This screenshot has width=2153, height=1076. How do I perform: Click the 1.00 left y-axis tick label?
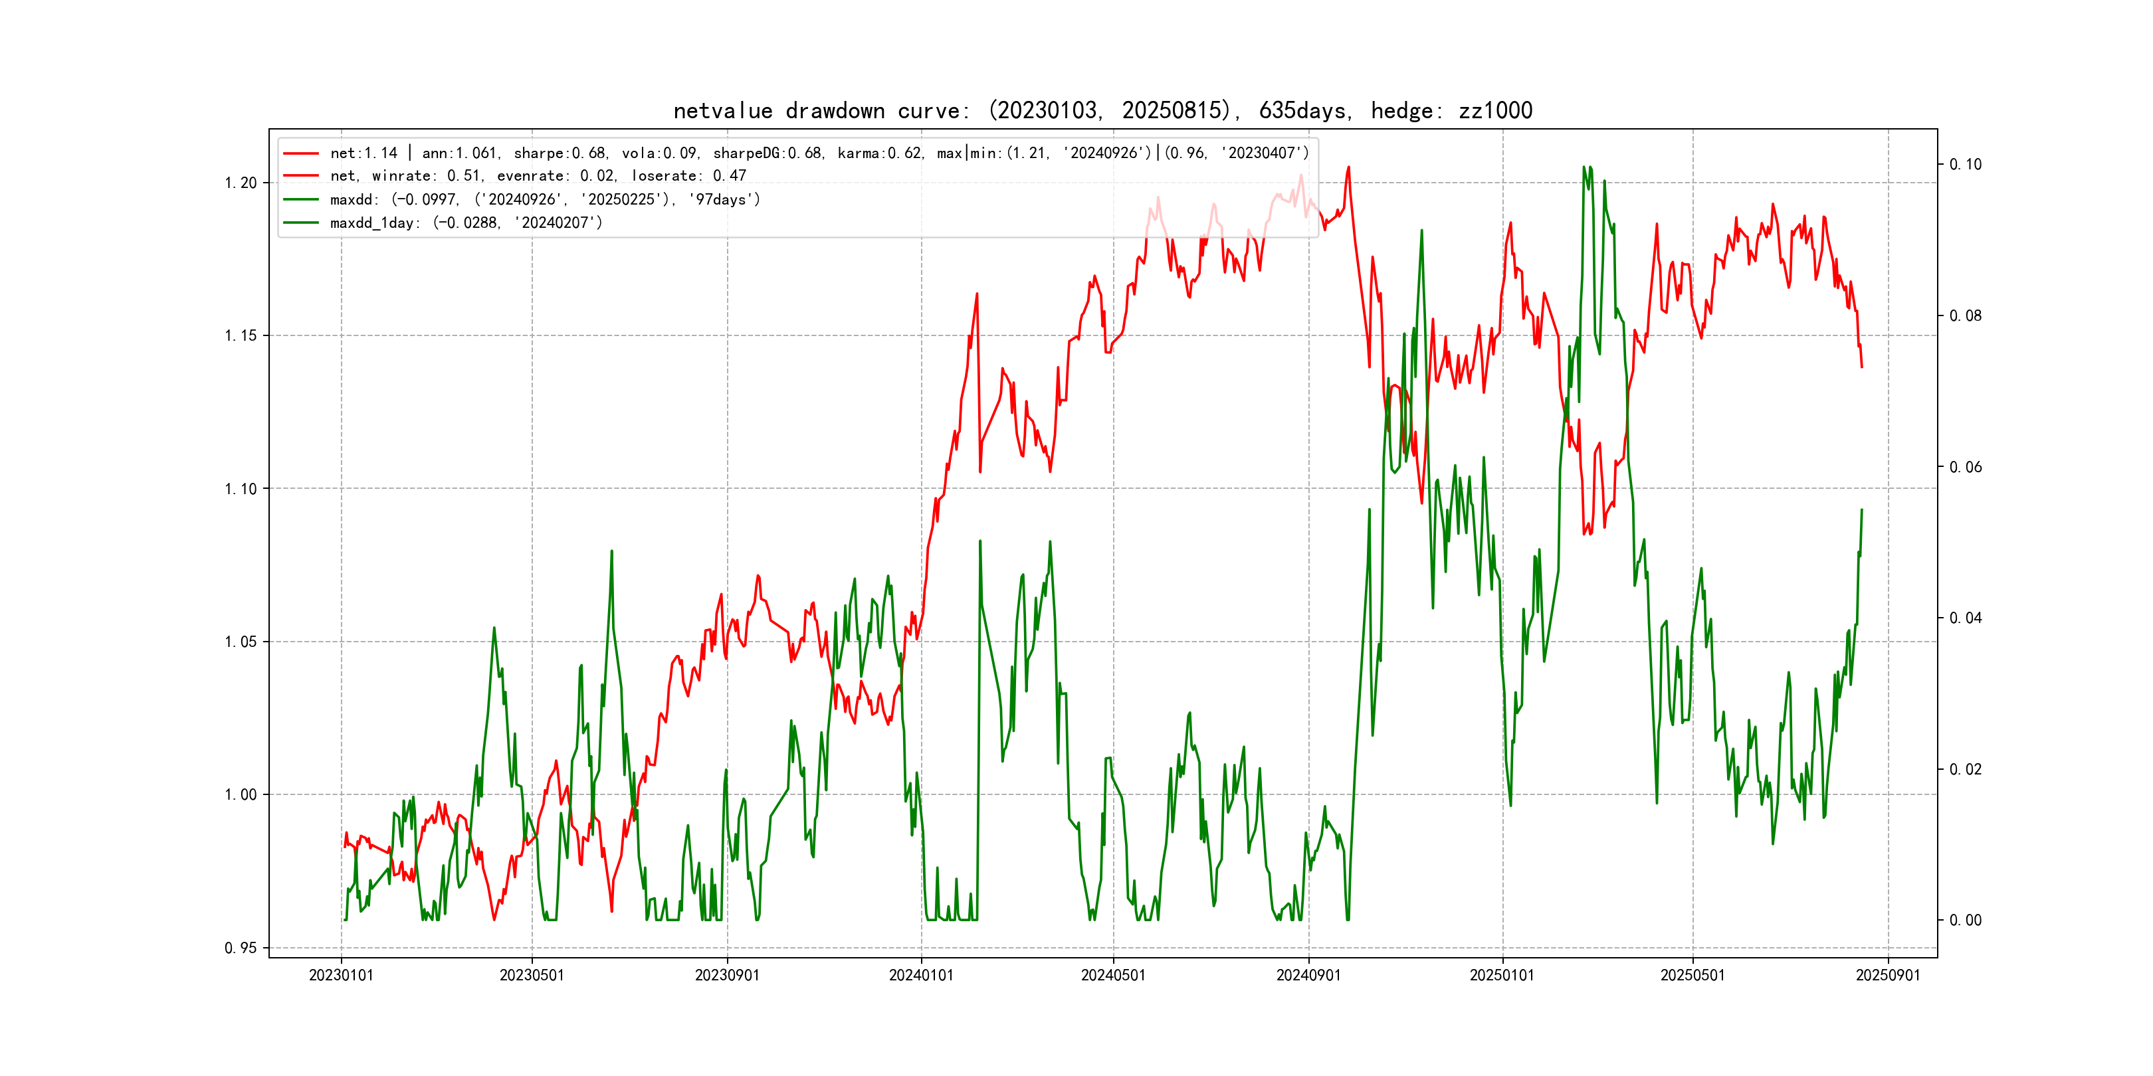click(241, 794)
